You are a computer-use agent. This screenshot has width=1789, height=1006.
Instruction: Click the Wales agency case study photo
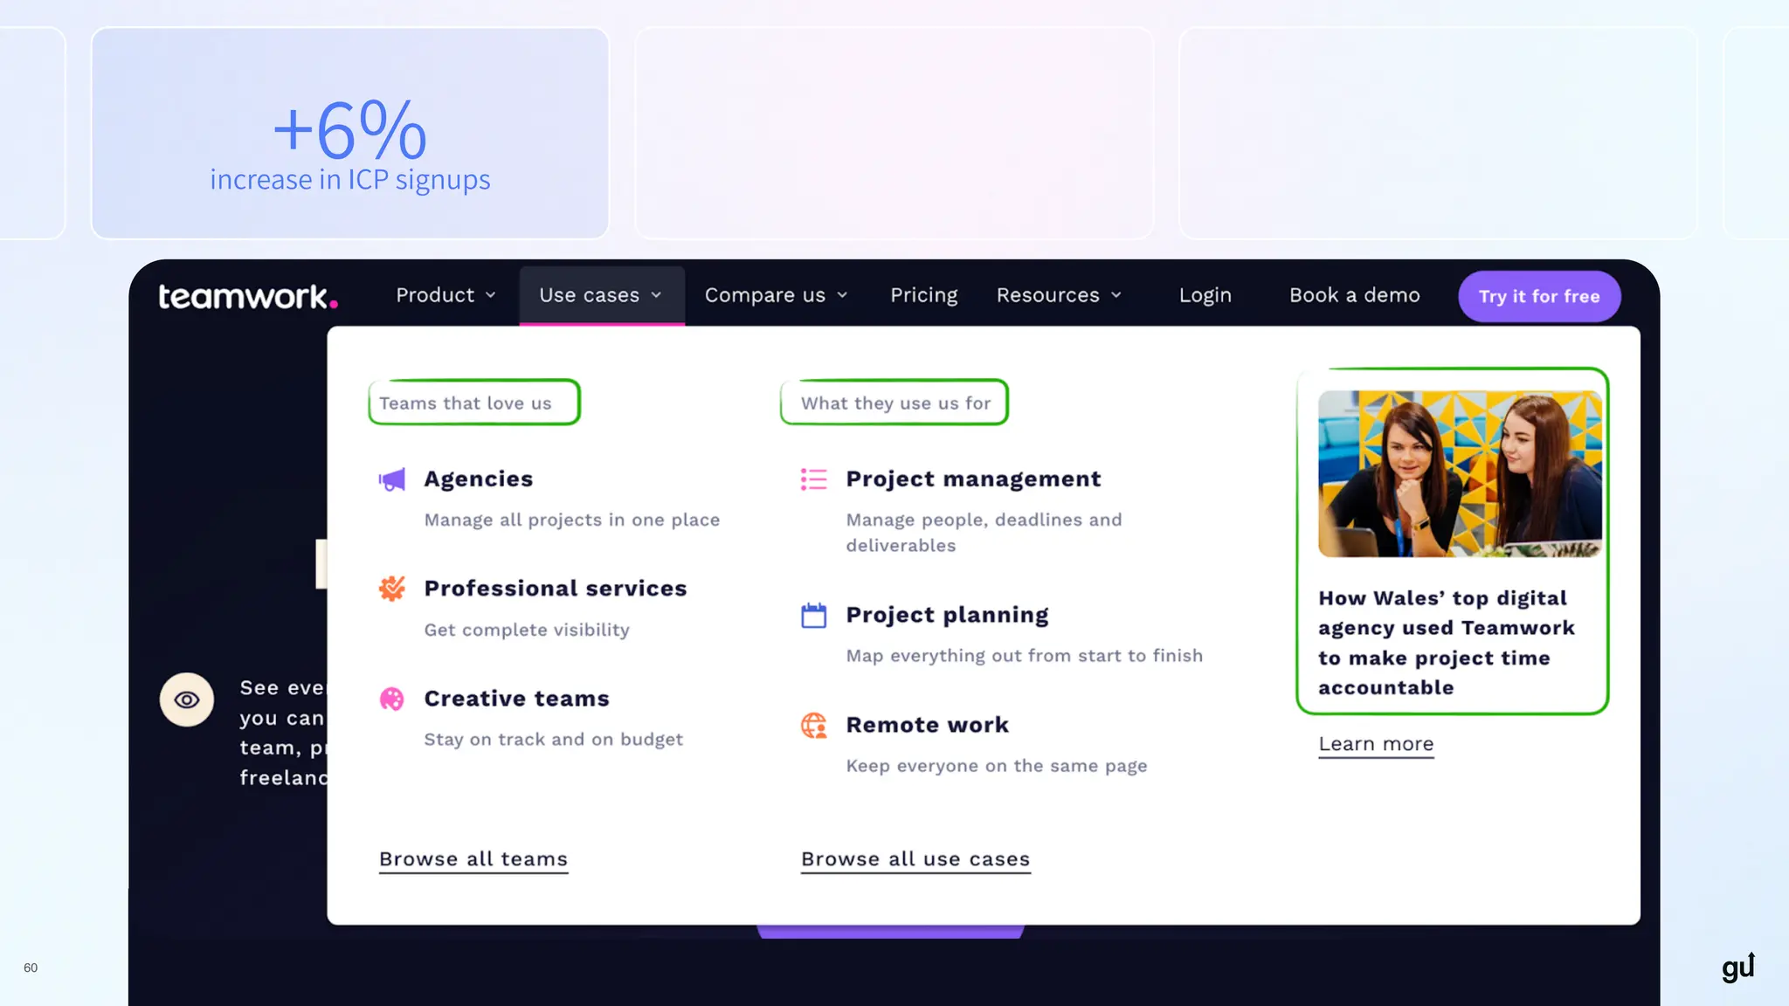[x=1460, y=474]
